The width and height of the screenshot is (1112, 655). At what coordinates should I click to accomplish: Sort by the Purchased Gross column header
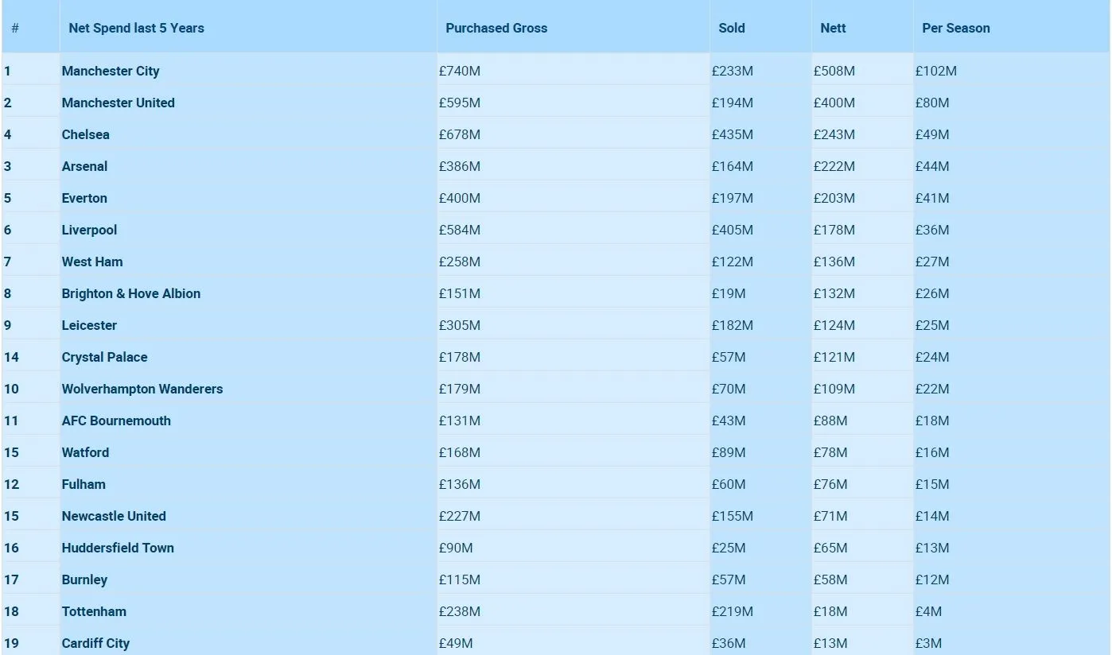(496, 28)
